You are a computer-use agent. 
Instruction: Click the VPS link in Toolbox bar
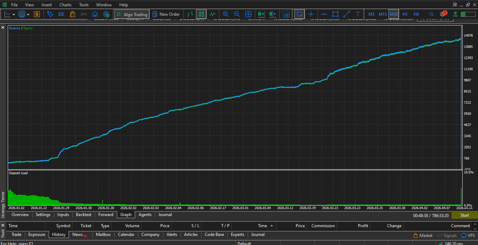[x=468, y=236]
